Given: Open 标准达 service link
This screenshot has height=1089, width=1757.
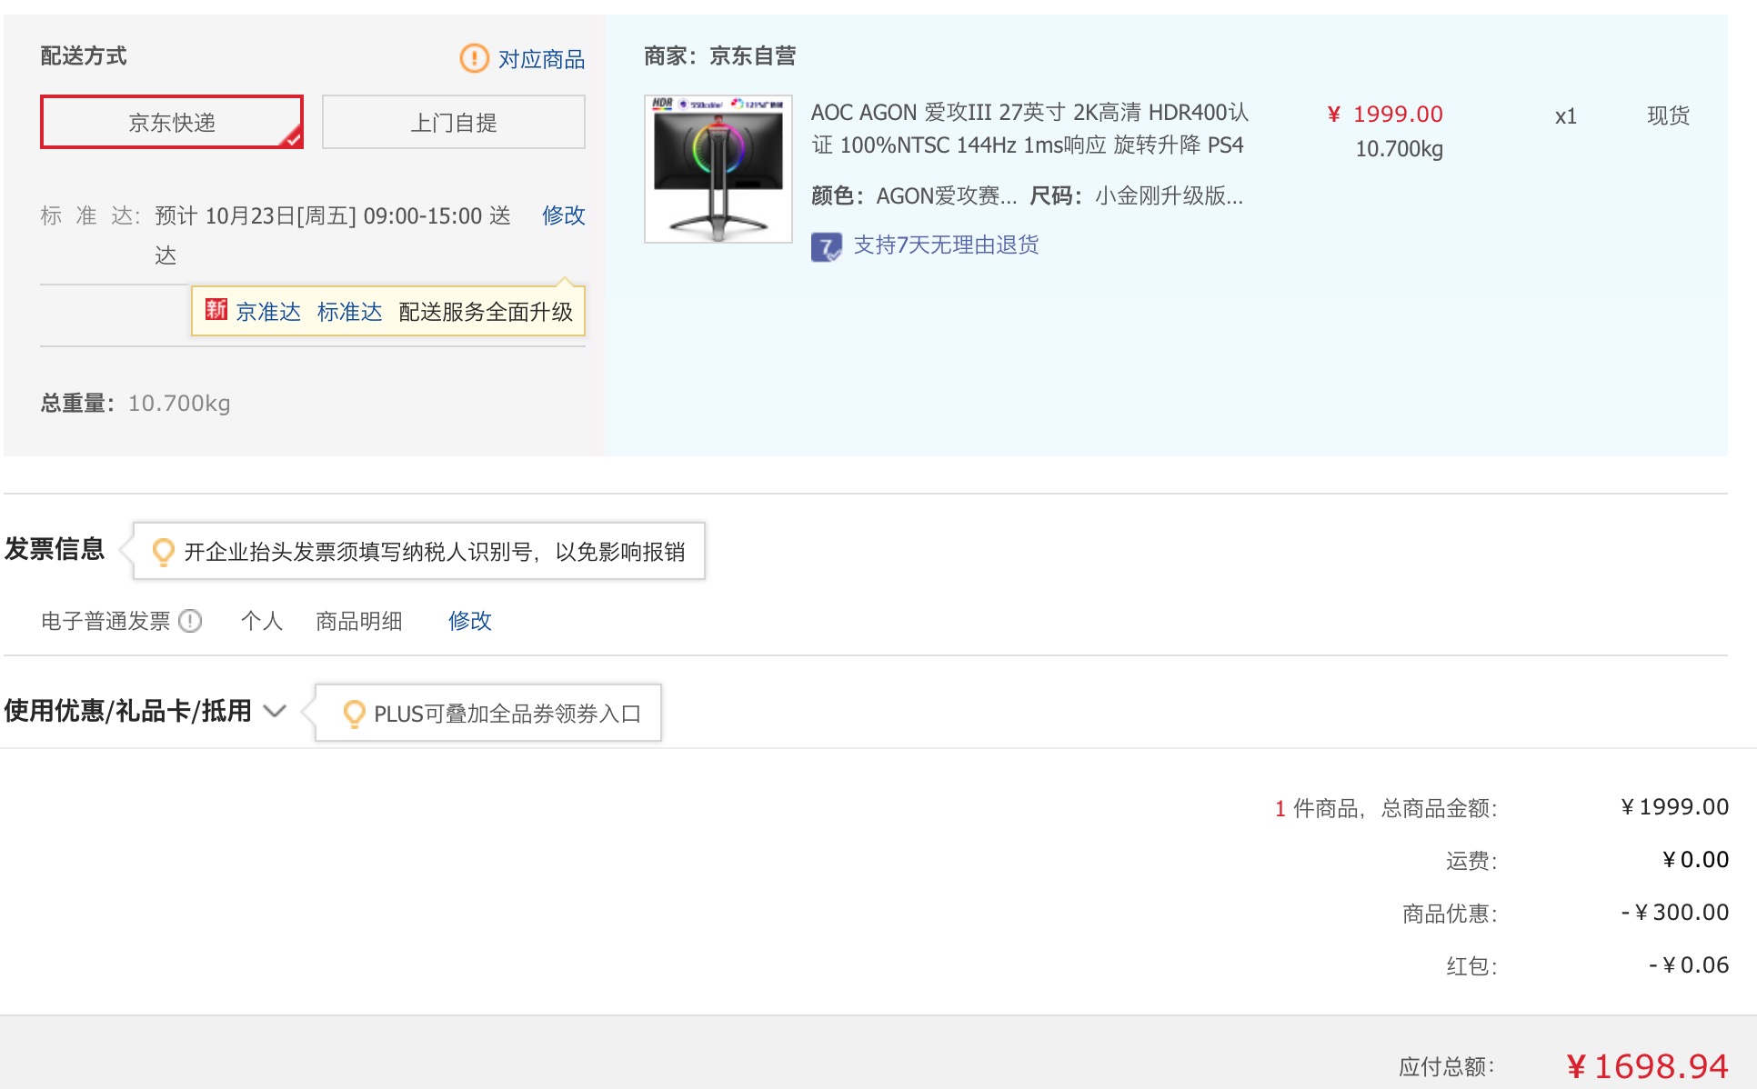Looking at the screenshot, I should [x=349, y=312].
